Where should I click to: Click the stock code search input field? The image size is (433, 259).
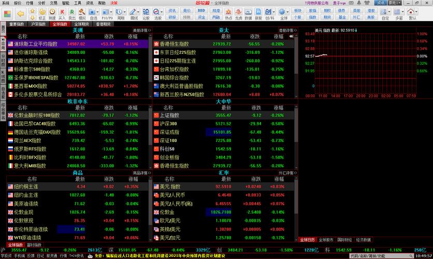click(x=367, y=255)
